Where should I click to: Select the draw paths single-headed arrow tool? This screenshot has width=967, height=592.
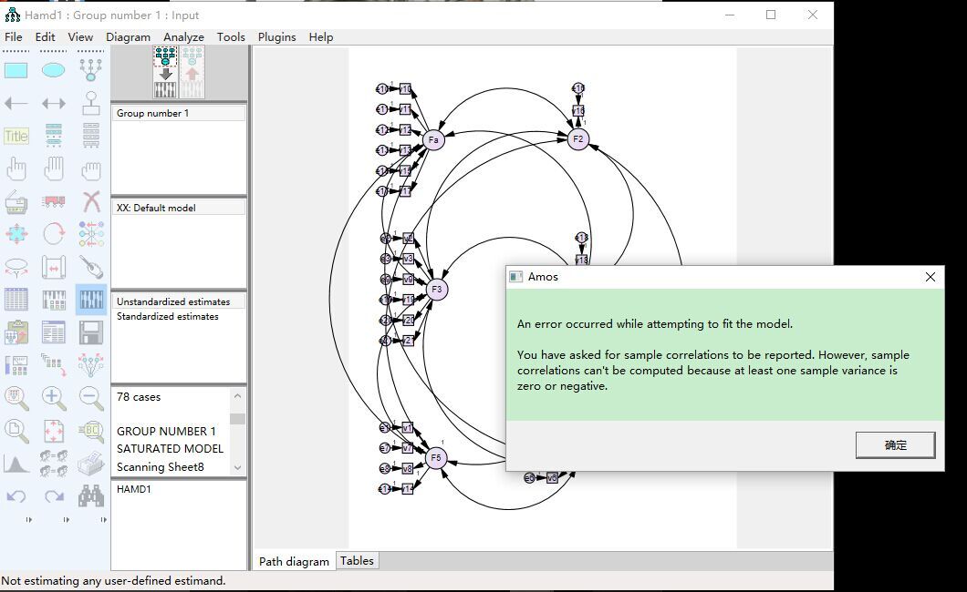(16, 104)
